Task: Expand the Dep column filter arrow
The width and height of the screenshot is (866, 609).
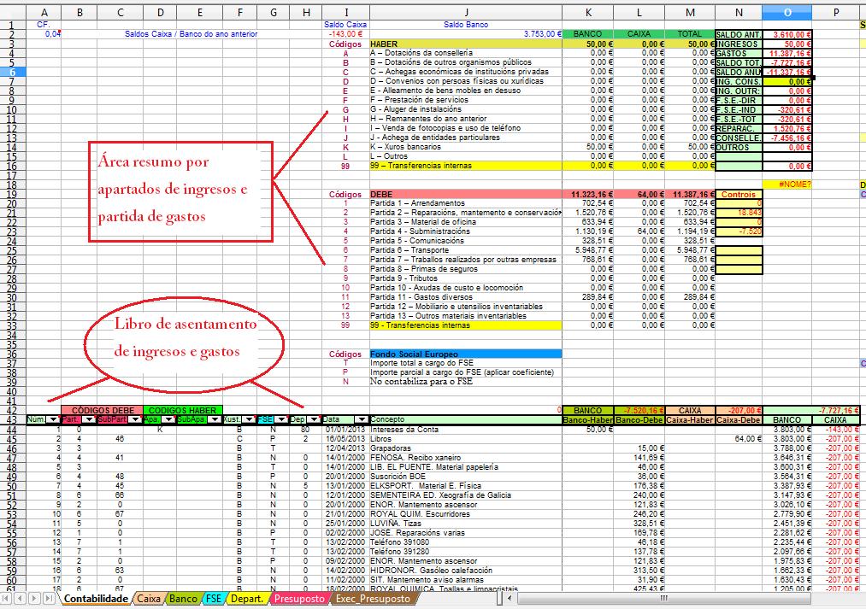Action: (313, 419)
